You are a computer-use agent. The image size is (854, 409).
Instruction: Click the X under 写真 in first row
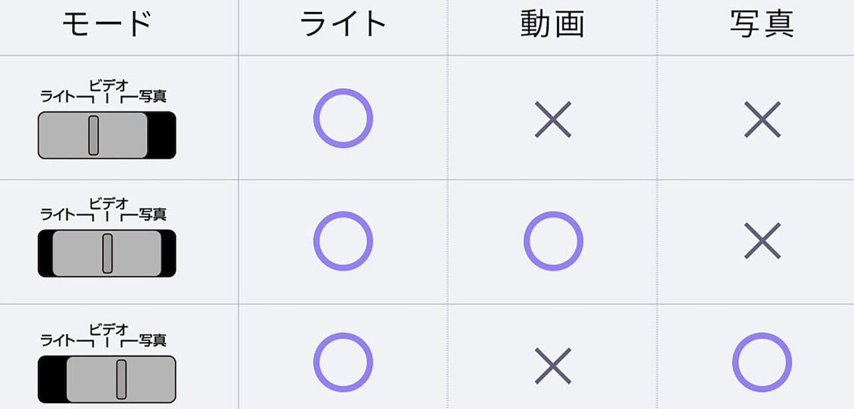[x=763, y=119]
